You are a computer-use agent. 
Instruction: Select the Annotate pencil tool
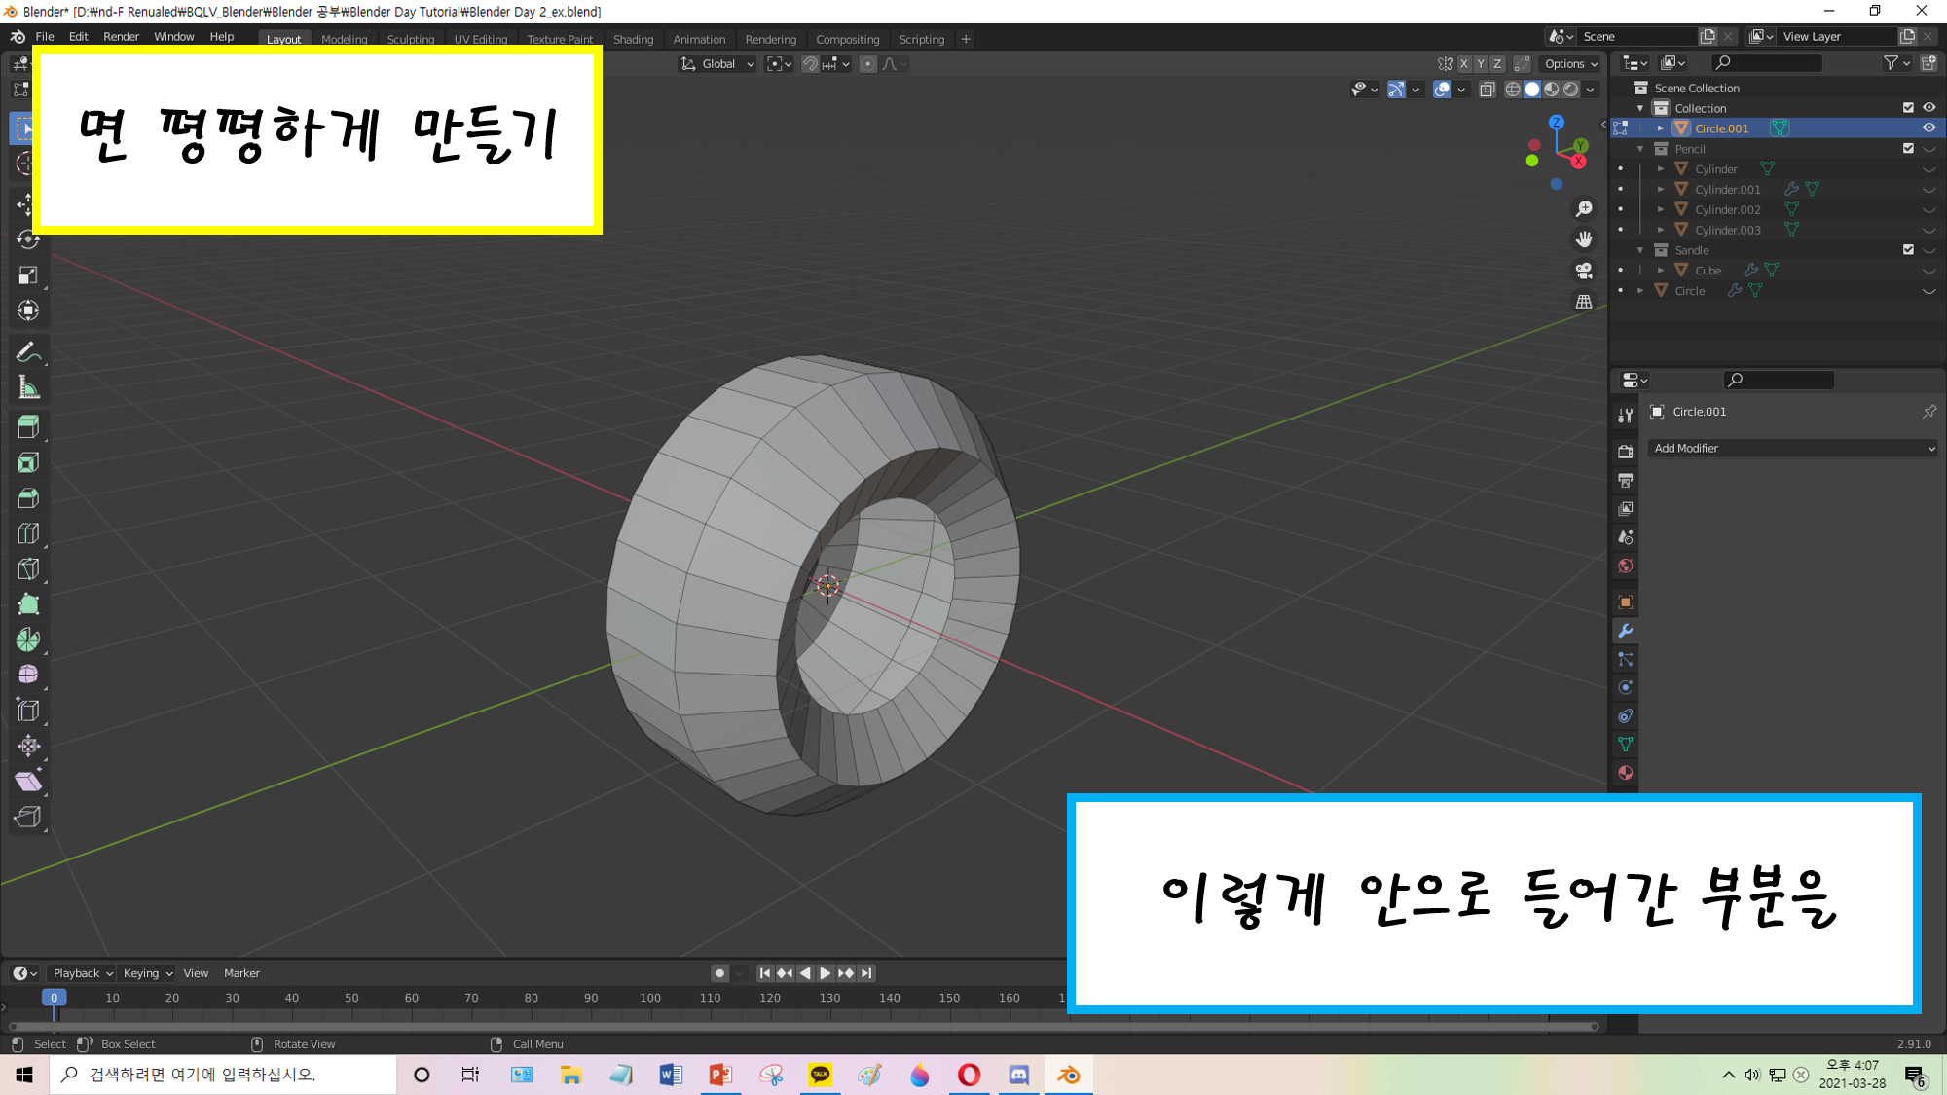(28, 352)
